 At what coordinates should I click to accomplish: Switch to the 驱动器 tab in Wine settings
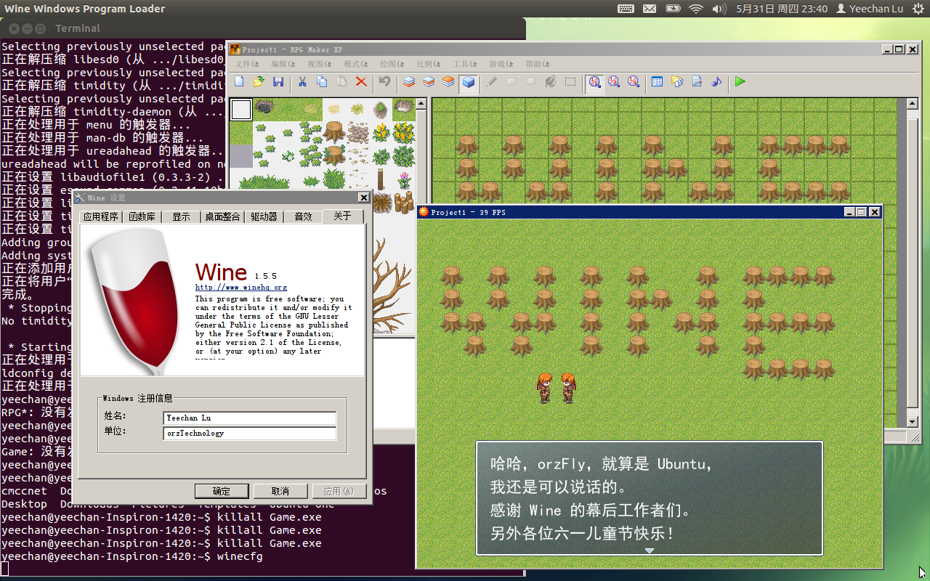pyautogui.click(x=264, y=216)
